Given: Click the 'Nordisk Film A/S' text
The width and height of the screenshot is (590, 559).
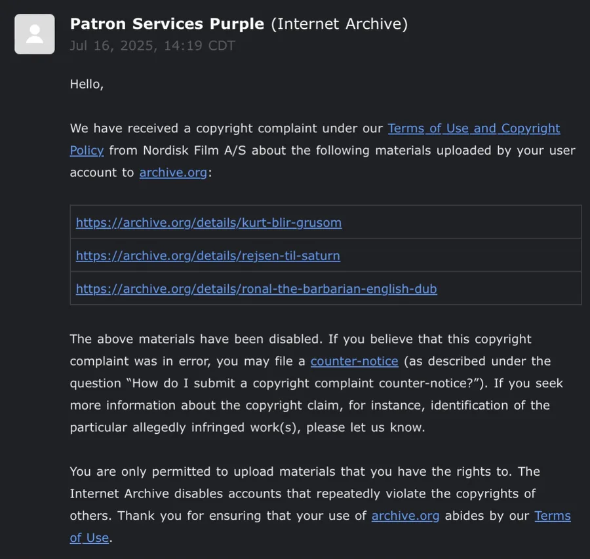Looking at the screenshot, I should (x=195, y=151).
